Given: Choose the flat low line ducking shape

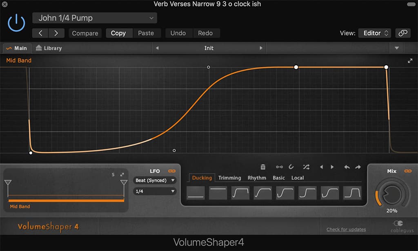Looking at the screenshot, I should (196, 193).
